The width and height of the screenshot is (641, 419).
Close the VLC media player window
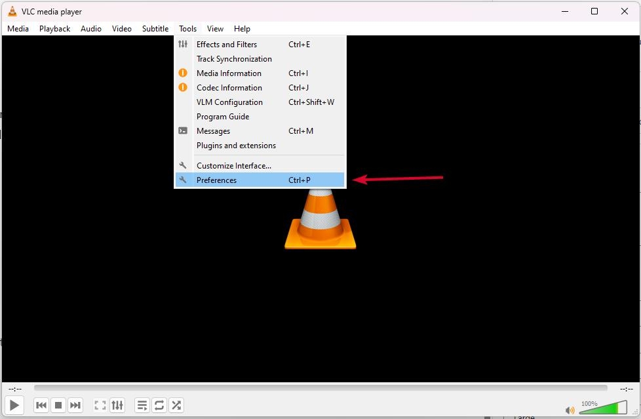(x=624, y=11)
